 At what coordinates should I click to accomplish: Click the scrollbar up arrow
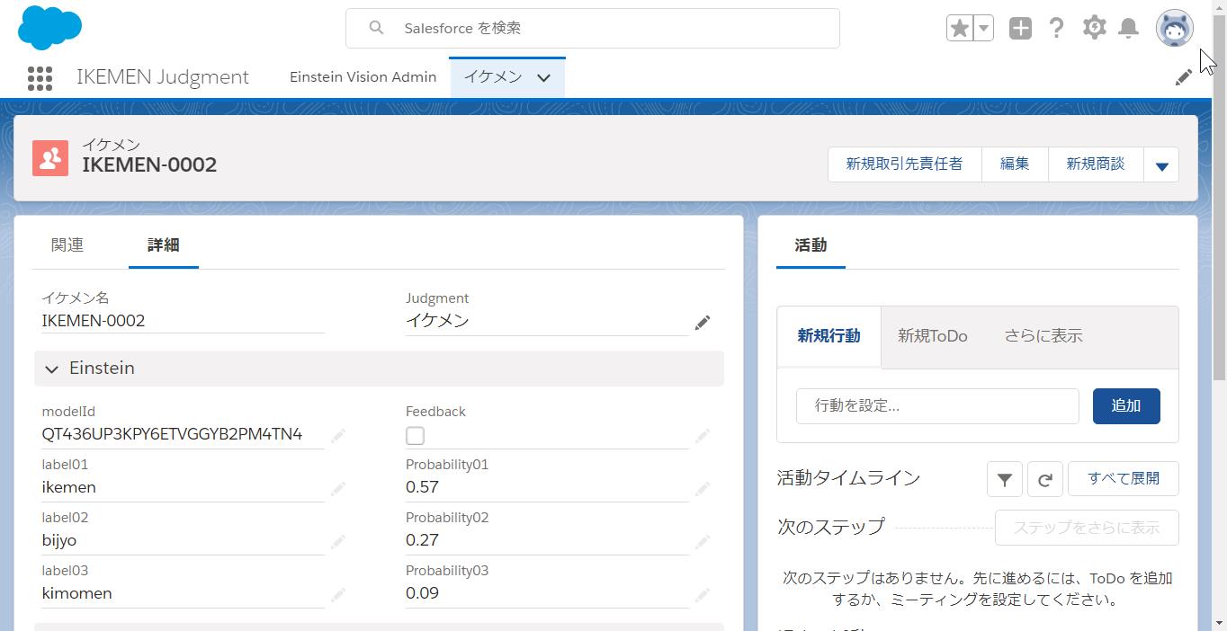click(x=1220, y=7)
